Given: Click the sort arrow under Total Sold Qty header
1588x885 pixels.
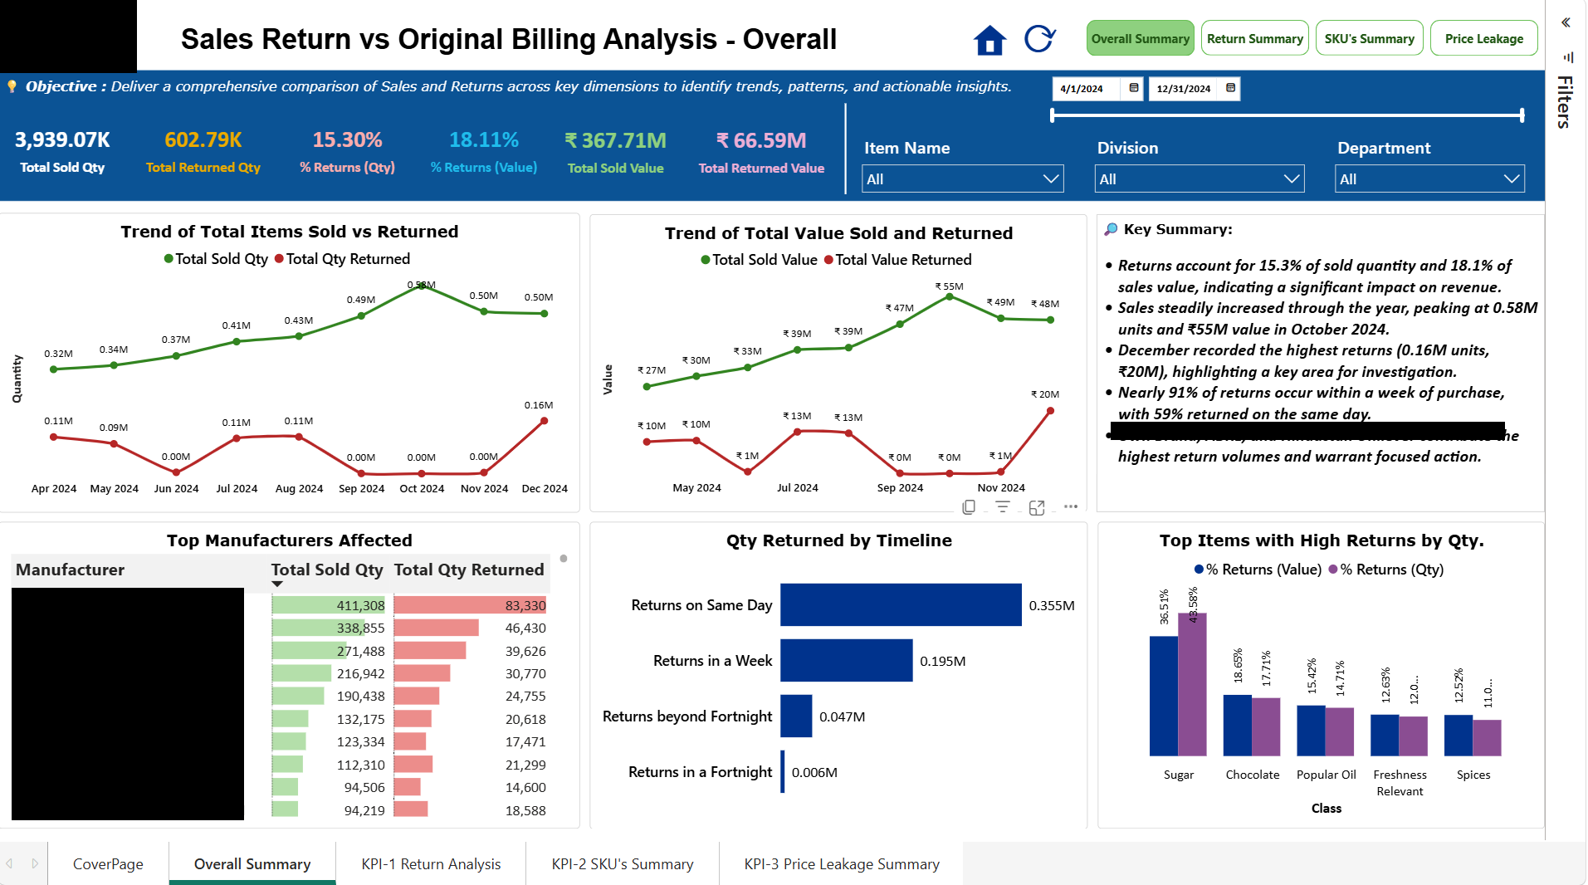Looking at the screenshot, I should pyautogui.click(x=277, y=584).
